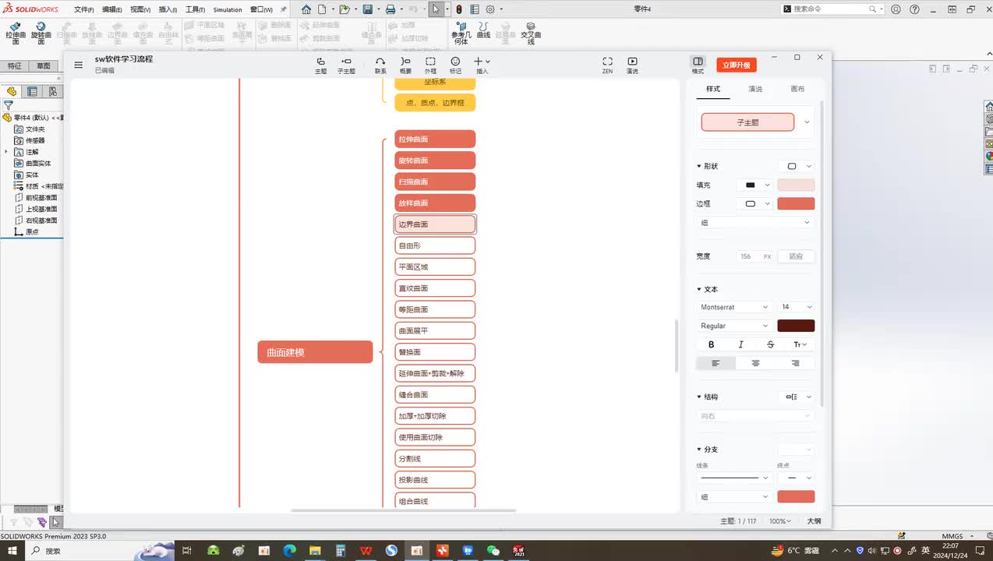Switch to the 草图 tab in SolidWorks
993x561 pixels.
click(44, 66)
